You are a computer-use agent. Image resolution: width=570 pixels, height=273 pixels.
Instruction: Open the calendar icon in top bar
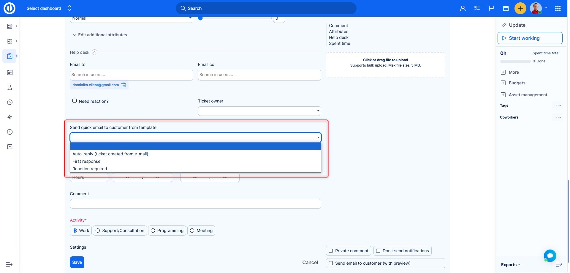point(506,8)
